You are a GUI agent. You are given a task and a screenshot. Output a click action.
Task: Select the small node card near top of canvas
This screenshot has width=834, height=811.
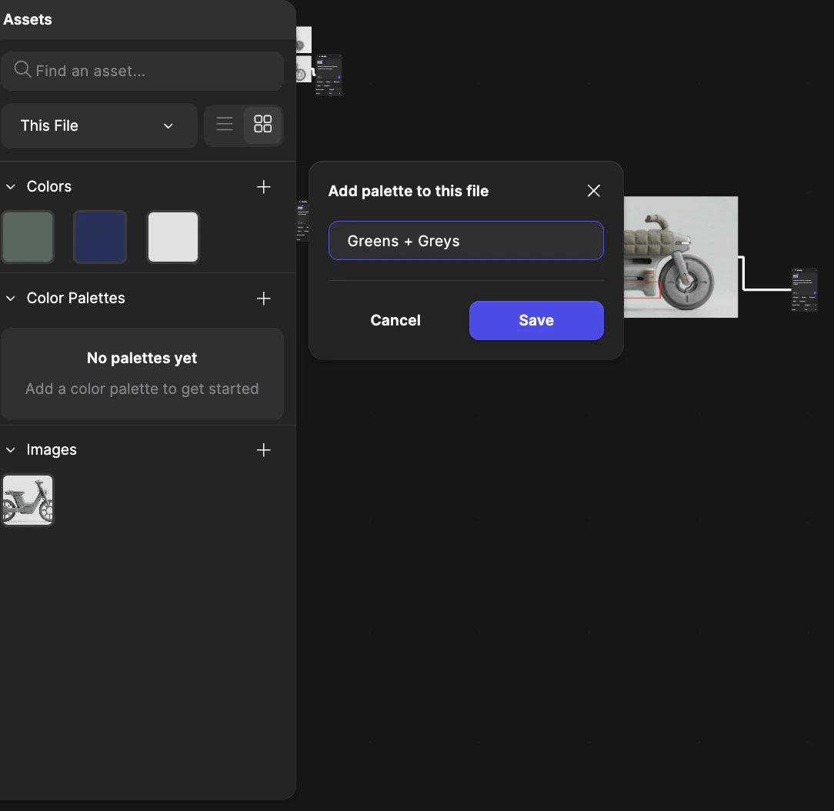pos(329,75)
